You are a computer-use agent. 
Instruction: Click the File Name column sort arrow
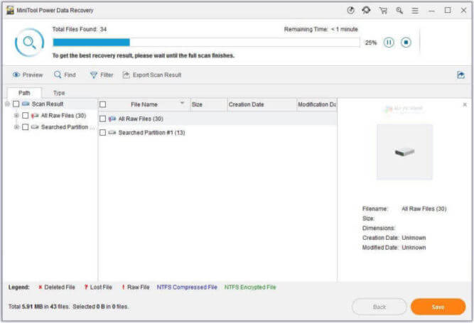pyautogui.click(x=183, y=103)
